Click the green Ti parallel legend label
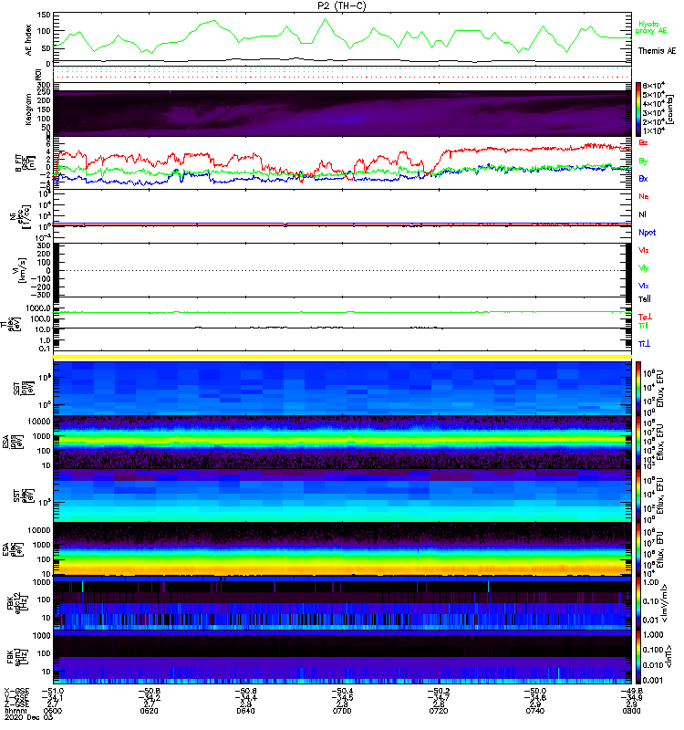Image resolution: width=684 pixels, height=730 pixels. [x=644, y=326]
